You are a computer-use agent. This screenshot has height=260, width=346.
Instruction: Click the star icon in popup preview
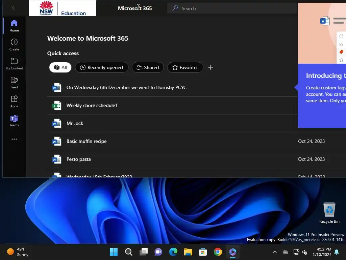pos(341,60)
